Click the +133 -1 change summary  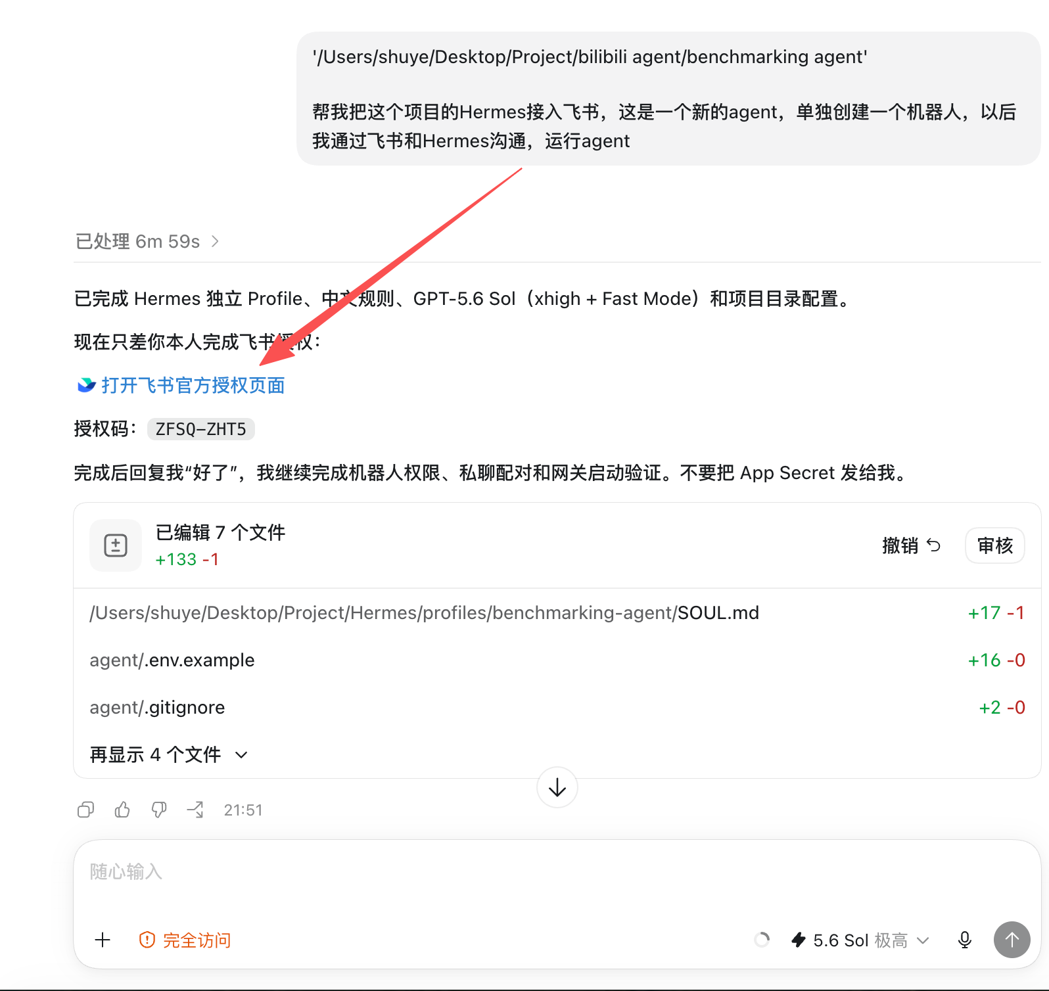point(187,559)
